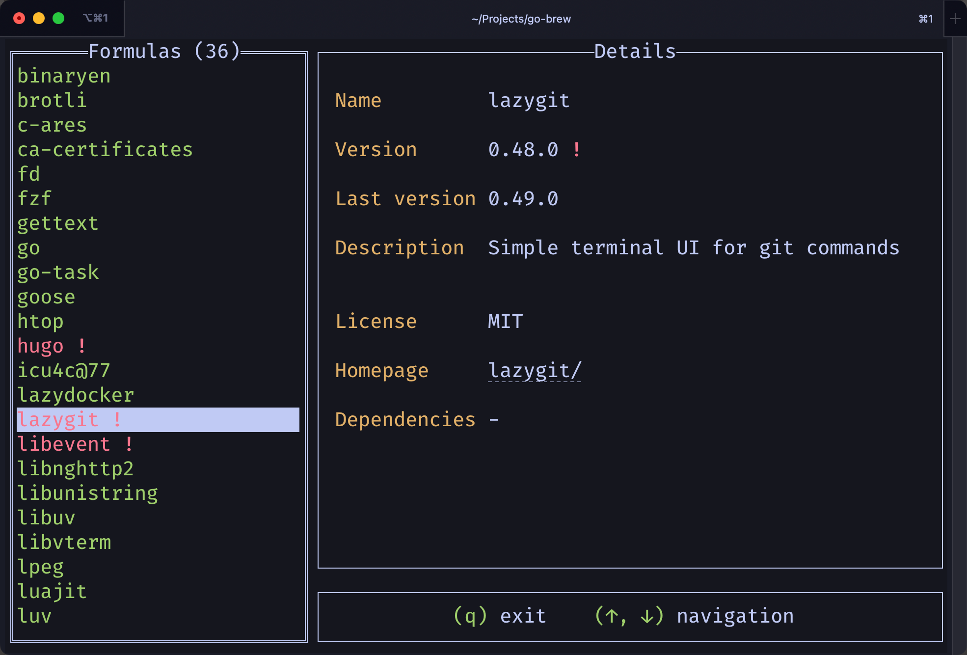The height and width of the screenshot is (655, 967).
Task: Select ca-certificates formula row
Action: (x=158, y=150)
